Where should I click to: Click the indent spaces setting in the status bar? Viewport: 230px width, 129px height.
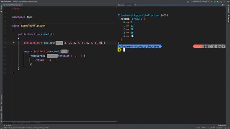coord(220,128)
